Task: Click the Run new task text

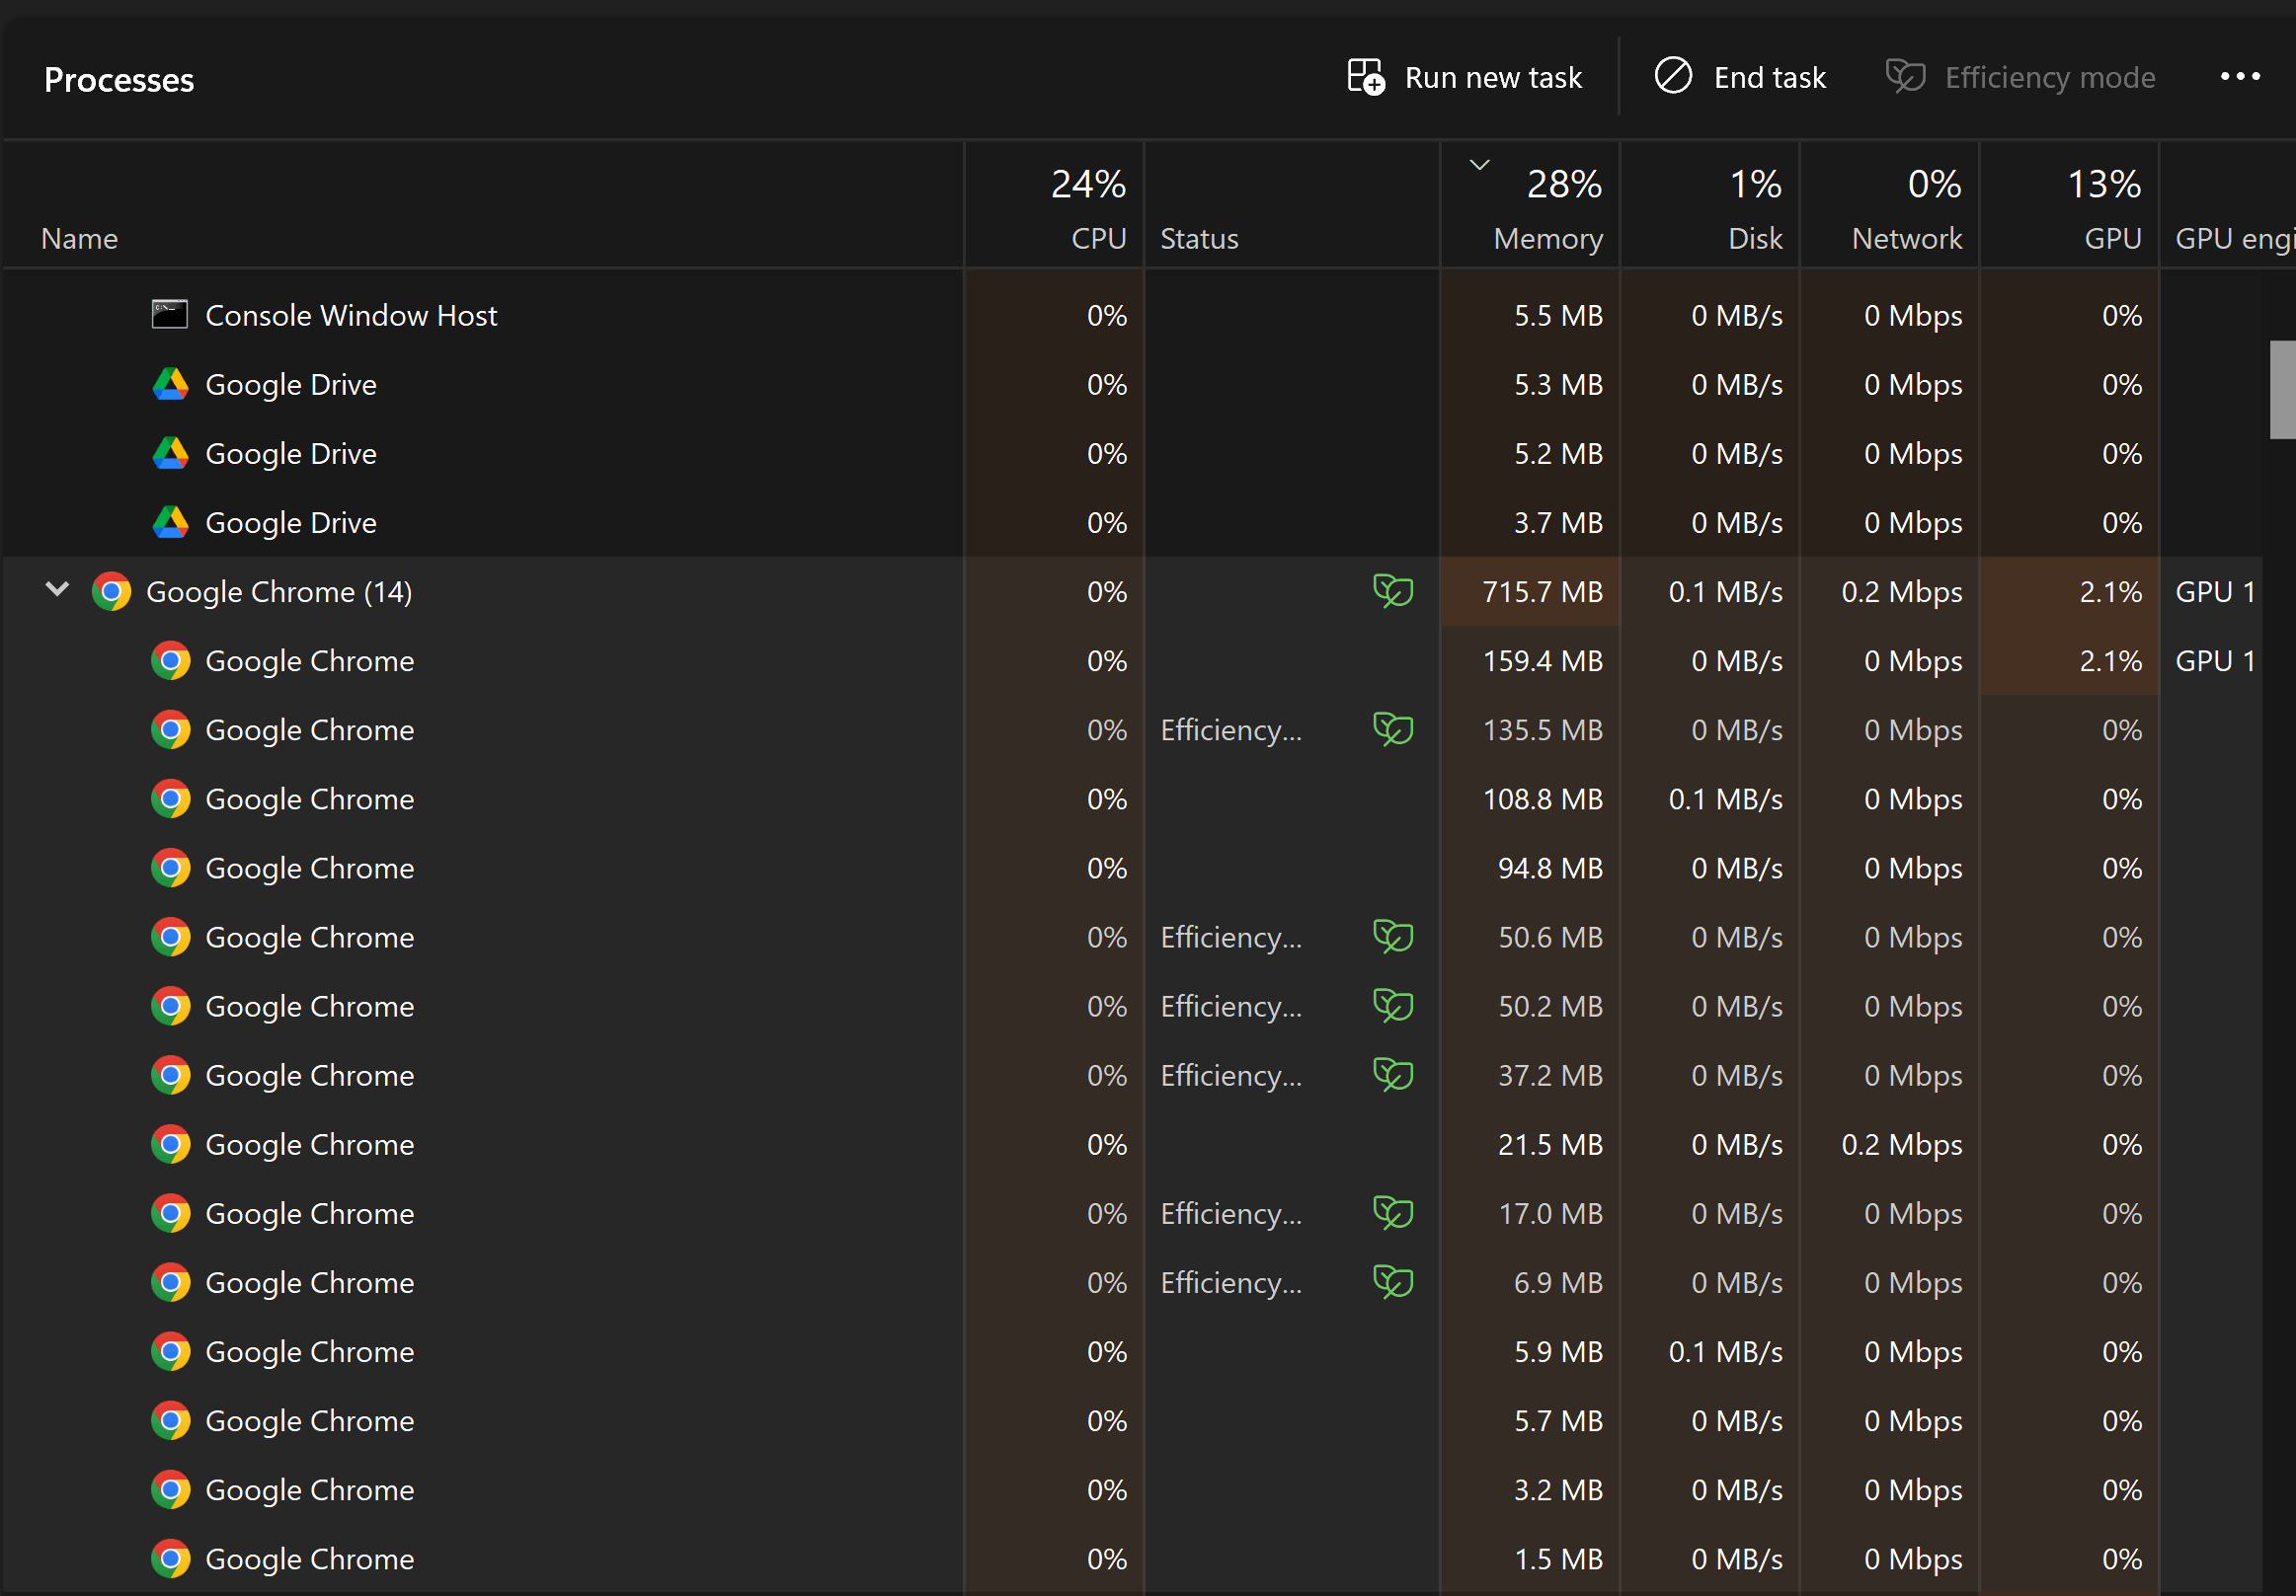Action: (x=1492, y=77)
